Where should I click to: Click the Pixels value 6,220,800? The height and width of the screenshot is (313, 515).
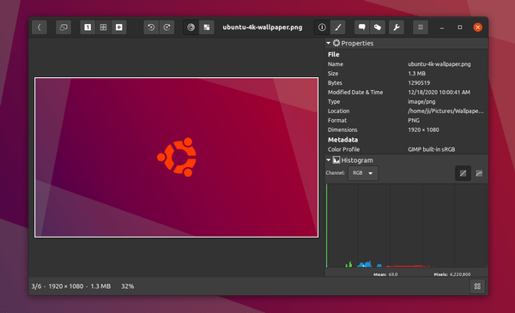click(460, 274)
